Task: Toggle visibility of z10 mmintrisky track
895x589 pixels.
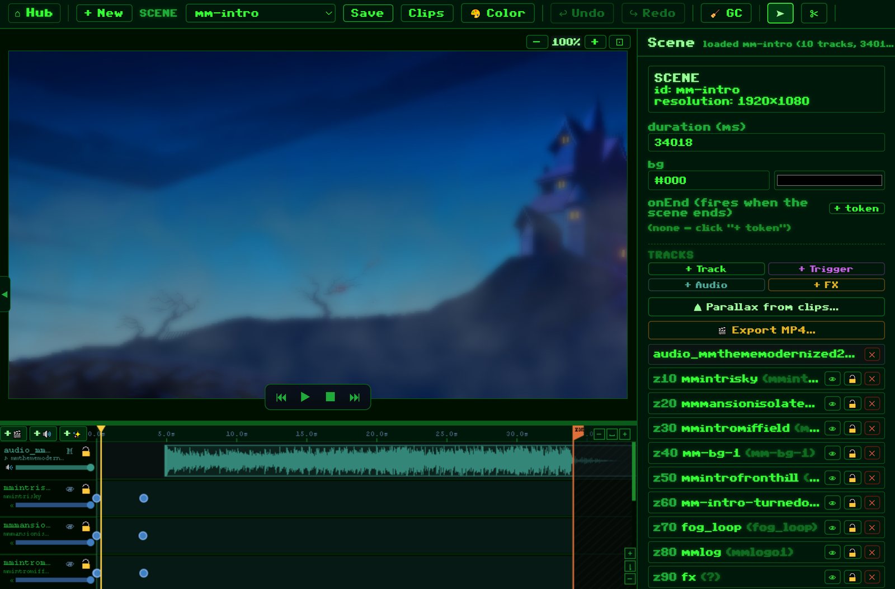Action: pos(832,379)
